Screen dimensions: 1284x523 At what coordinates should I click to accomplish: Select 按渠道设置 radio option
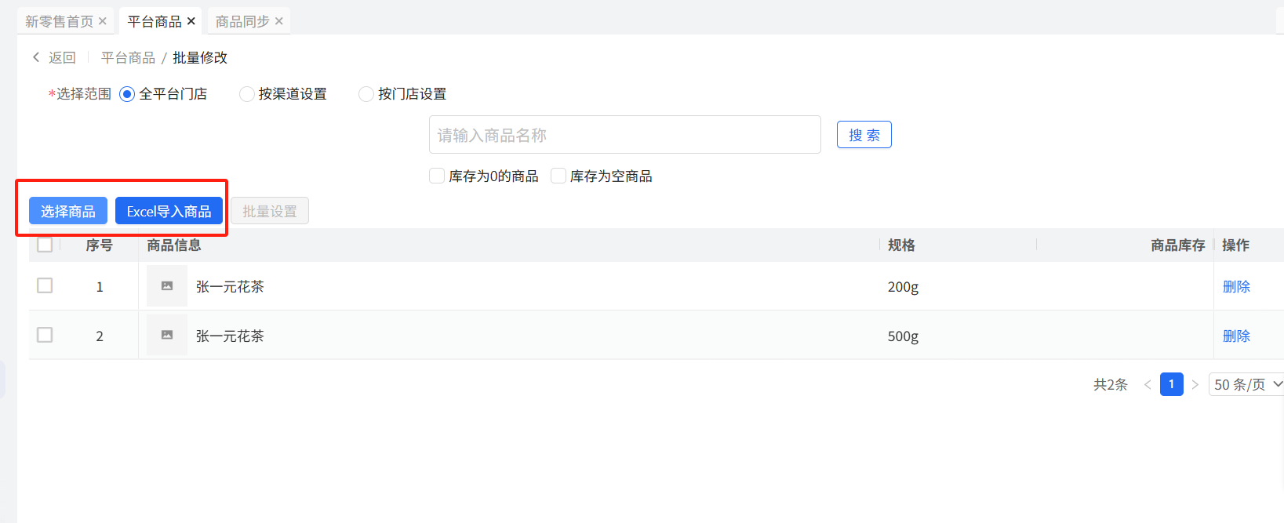pos(246,94)
